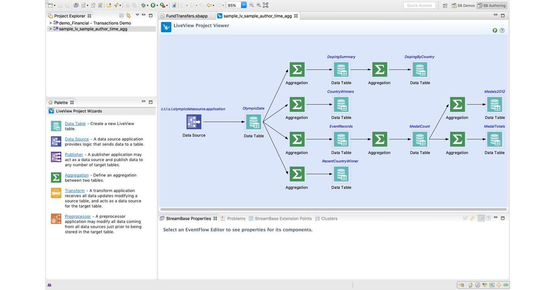Switch to FundTransfers.sbapp editor tab

[187, 16]
